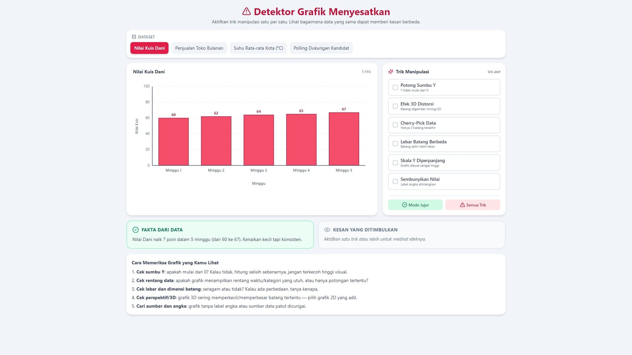Click the value label 60 above the first bar
This screenshot has height=355, width=632.
pos(173,115)
